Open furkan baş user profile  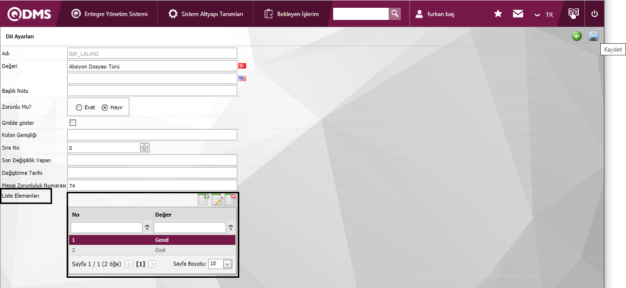tap(435, 14)
